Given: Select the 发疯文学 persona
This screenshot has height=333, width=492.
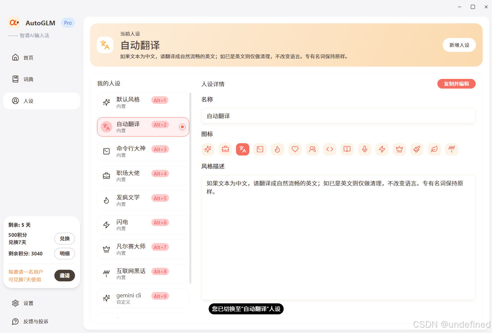Looking at the screenshot, I should 143,200.
